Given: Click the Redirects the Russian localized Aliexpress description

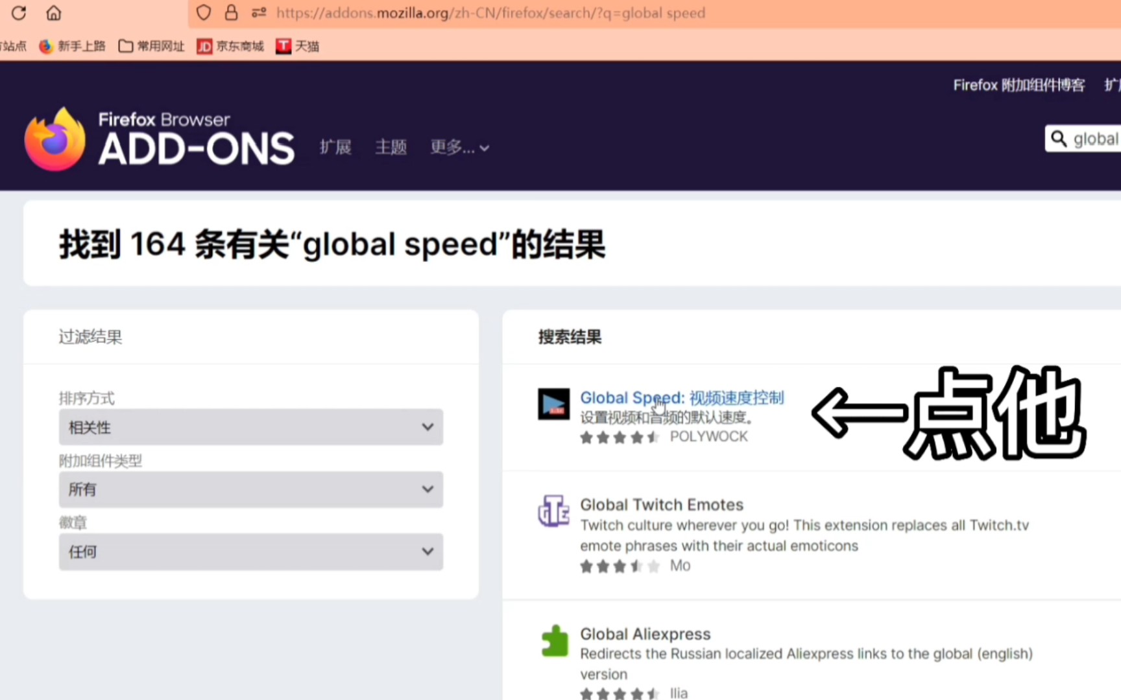Looking at the screenshot, I should click(806, 664).
